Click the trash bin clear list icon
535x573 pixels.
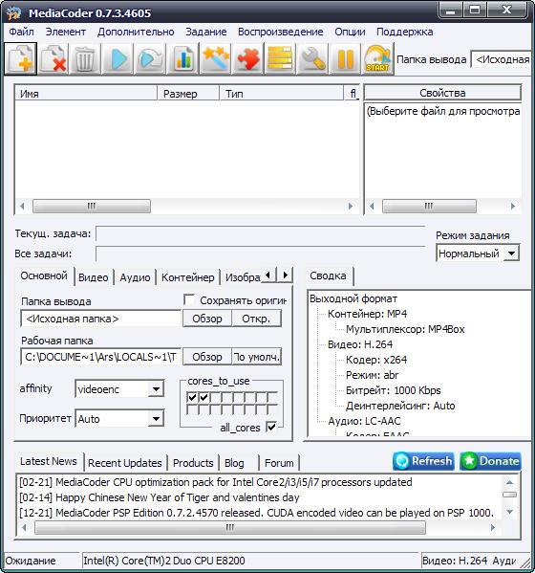[85, 59]
